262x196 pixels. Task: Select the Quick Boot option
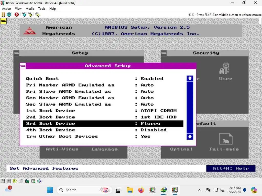pos(103,79)
